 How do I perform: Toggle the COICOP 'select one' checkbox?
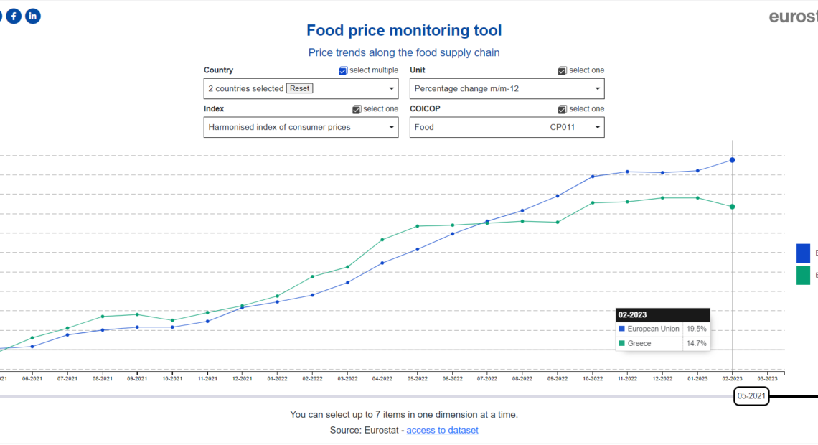[x=563, y=109]
